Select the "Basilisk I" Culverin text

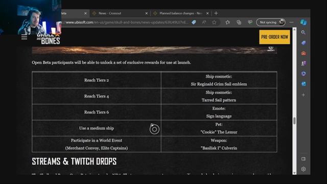coord(219,148)
